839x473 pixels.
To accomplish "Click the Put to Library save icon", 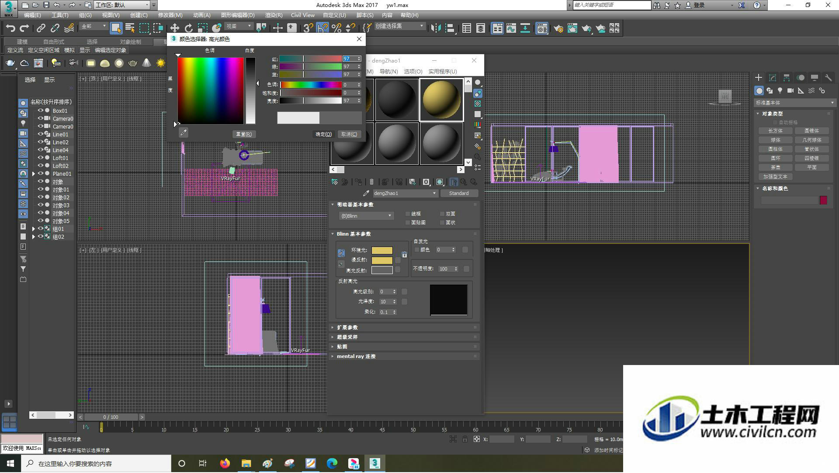I will tap(412, 182).
